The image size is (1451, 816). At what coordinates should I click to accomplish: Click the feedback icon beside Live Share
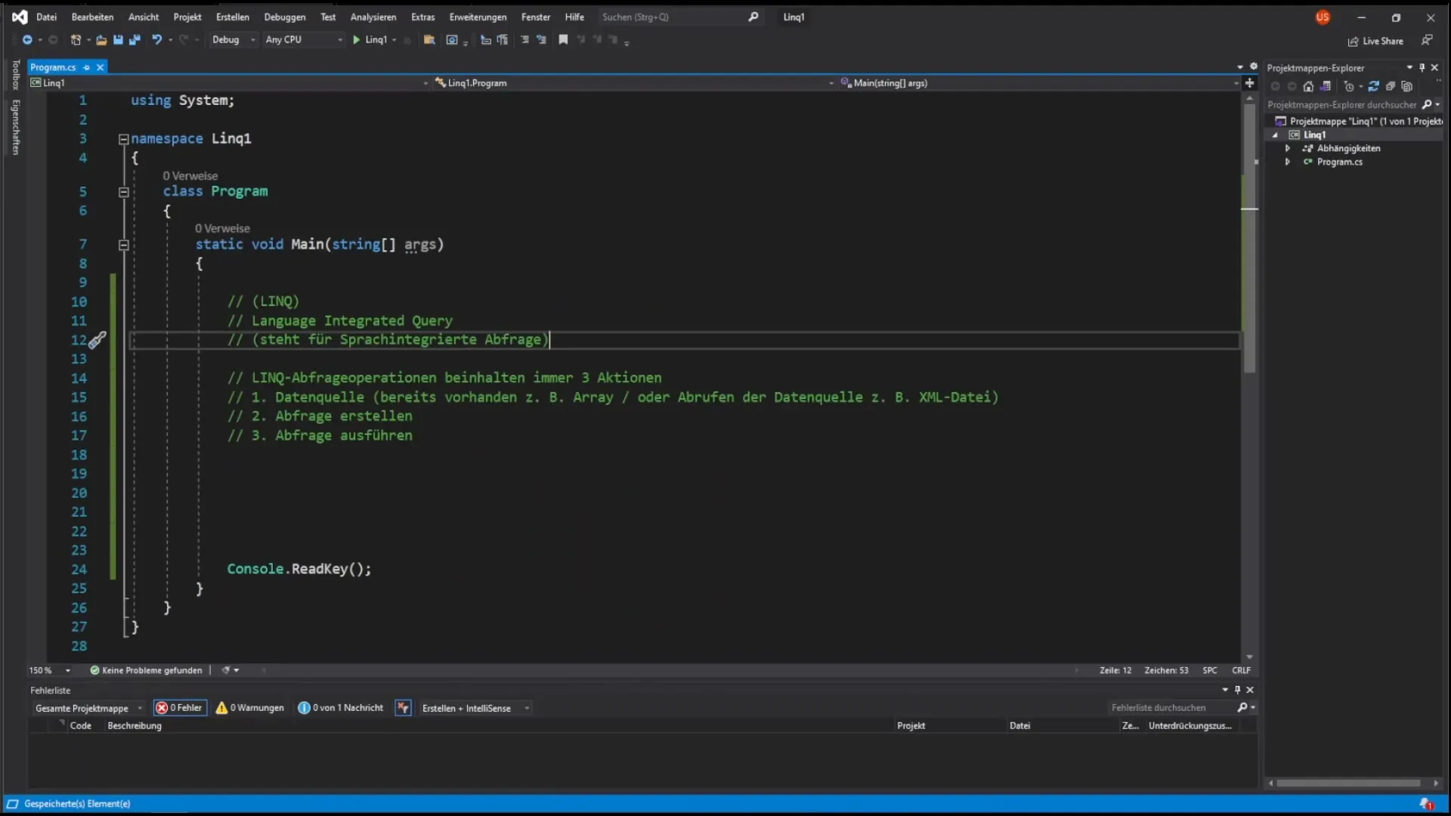coord(1427,40)
